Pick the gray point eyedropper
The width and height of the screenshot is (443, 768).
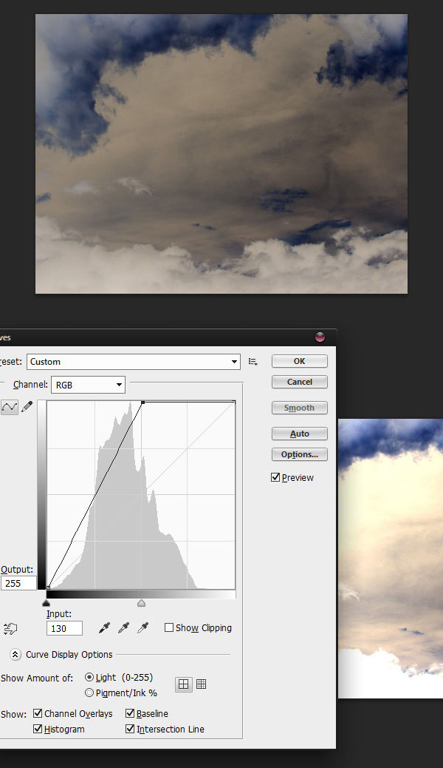point(124,628)
